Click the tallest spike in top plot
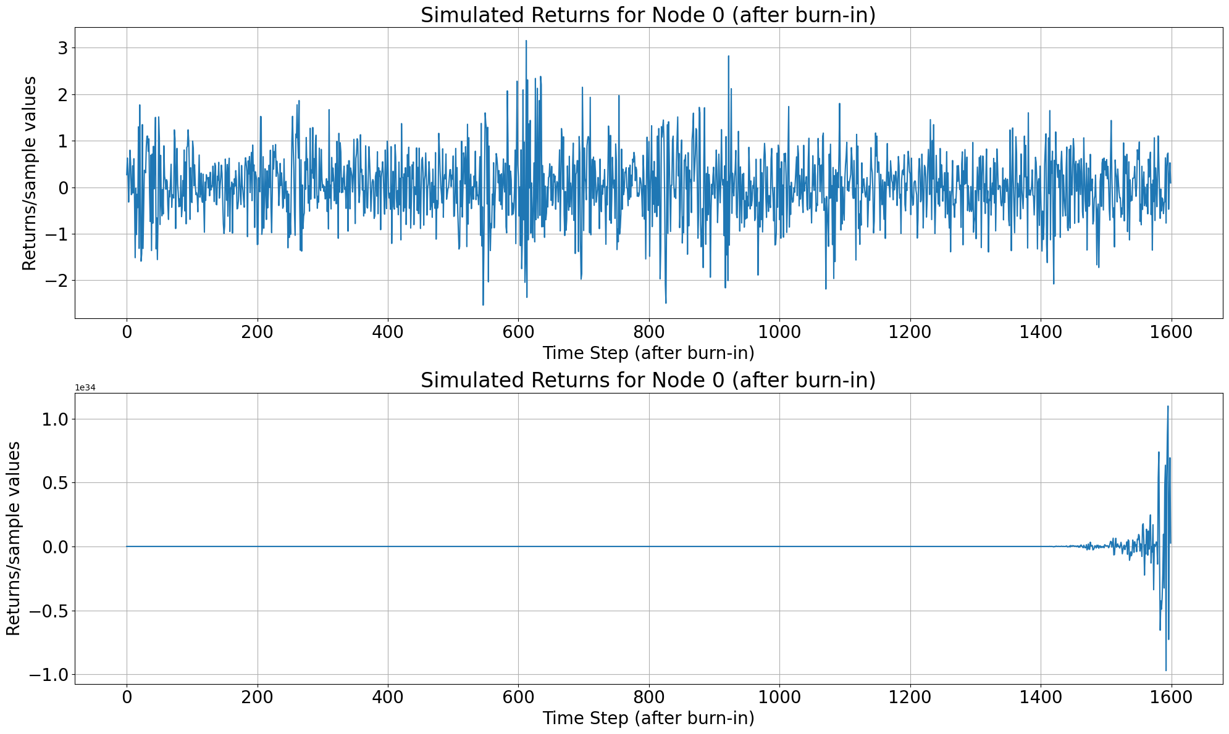This screenshot has height=734, width=1229. tap(526, 42)
